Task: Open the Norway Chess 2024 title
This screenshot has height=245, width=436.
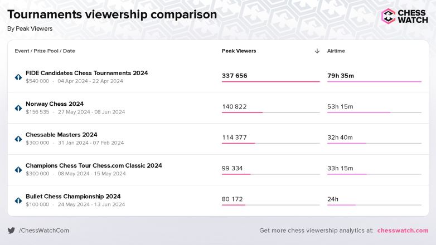Action: click(x=55, y=104)
